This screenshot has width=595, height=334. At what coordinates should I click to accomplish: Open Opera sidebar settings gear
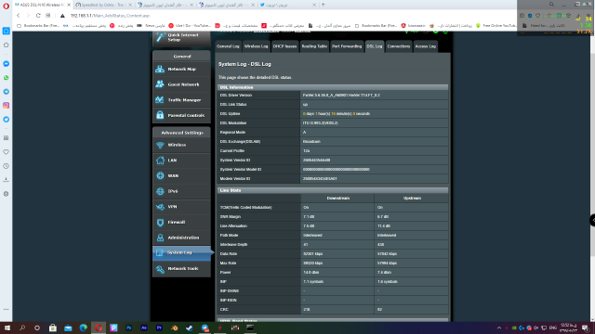click(x=7, y=194)
